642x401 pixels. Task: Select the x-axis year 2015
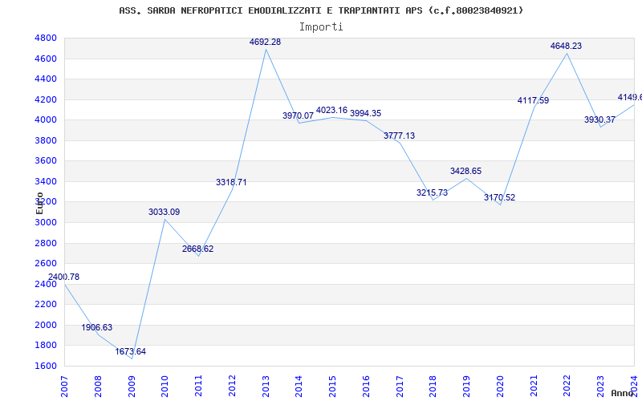click(332, 387)
